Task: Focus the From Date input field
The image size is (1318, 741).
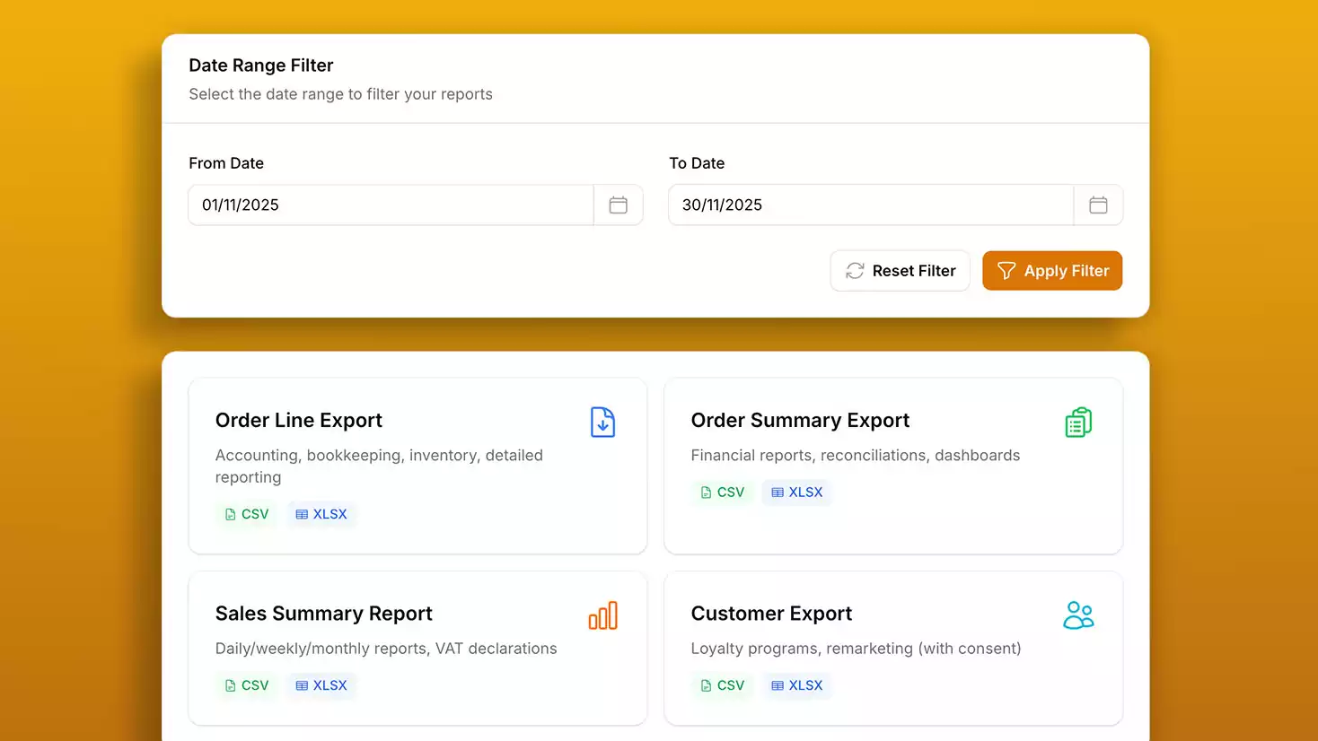Action: pos(391,205)
